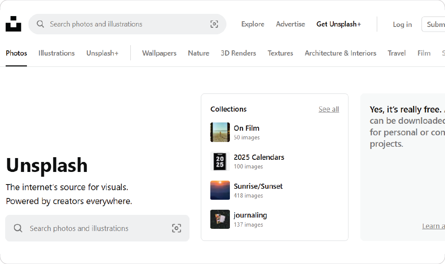Open visual search in top search bar
The height and width of the screenshot is (264, 445).
214,24
